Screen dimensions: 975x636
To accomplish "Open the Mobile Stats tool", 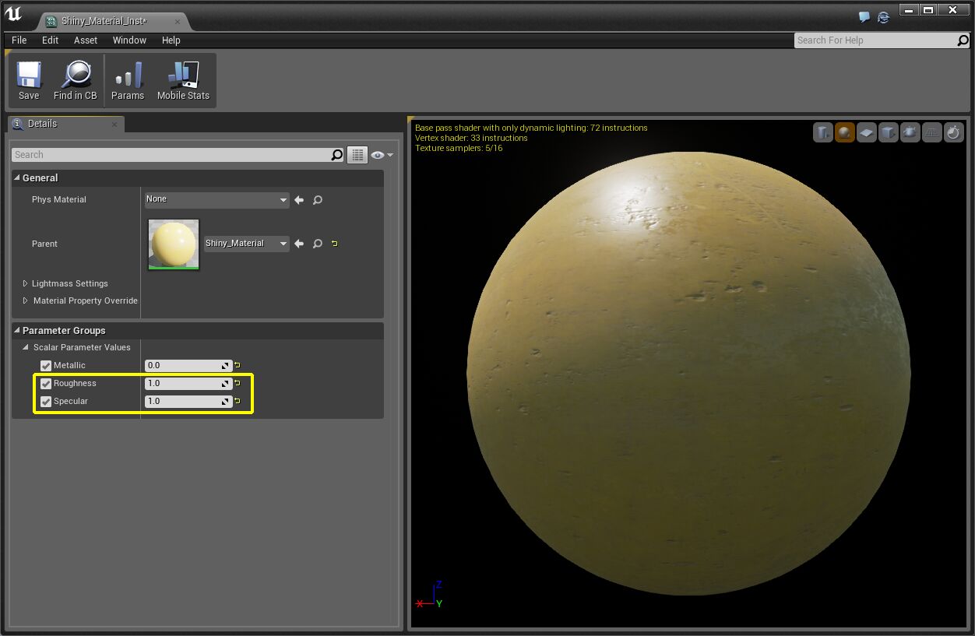I will pyautogui.click(x=183, y=80).
